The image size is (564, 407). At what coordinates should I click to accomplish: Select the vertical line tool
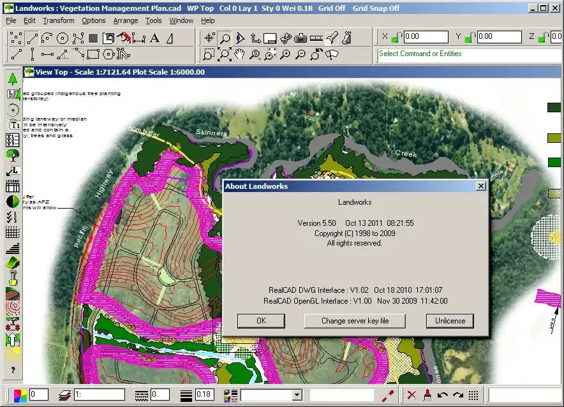(32, 54)
